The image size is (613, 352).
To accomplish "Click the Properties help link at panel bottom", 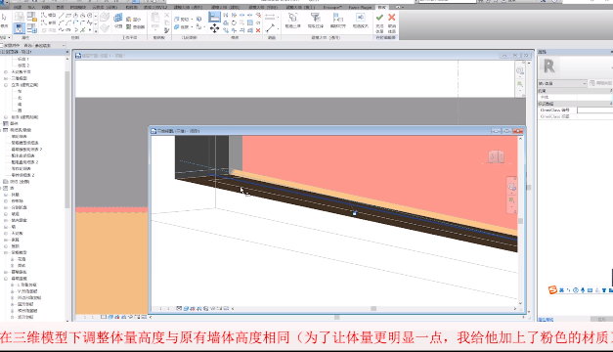I will pyautogui.click(x=546, y=320).
